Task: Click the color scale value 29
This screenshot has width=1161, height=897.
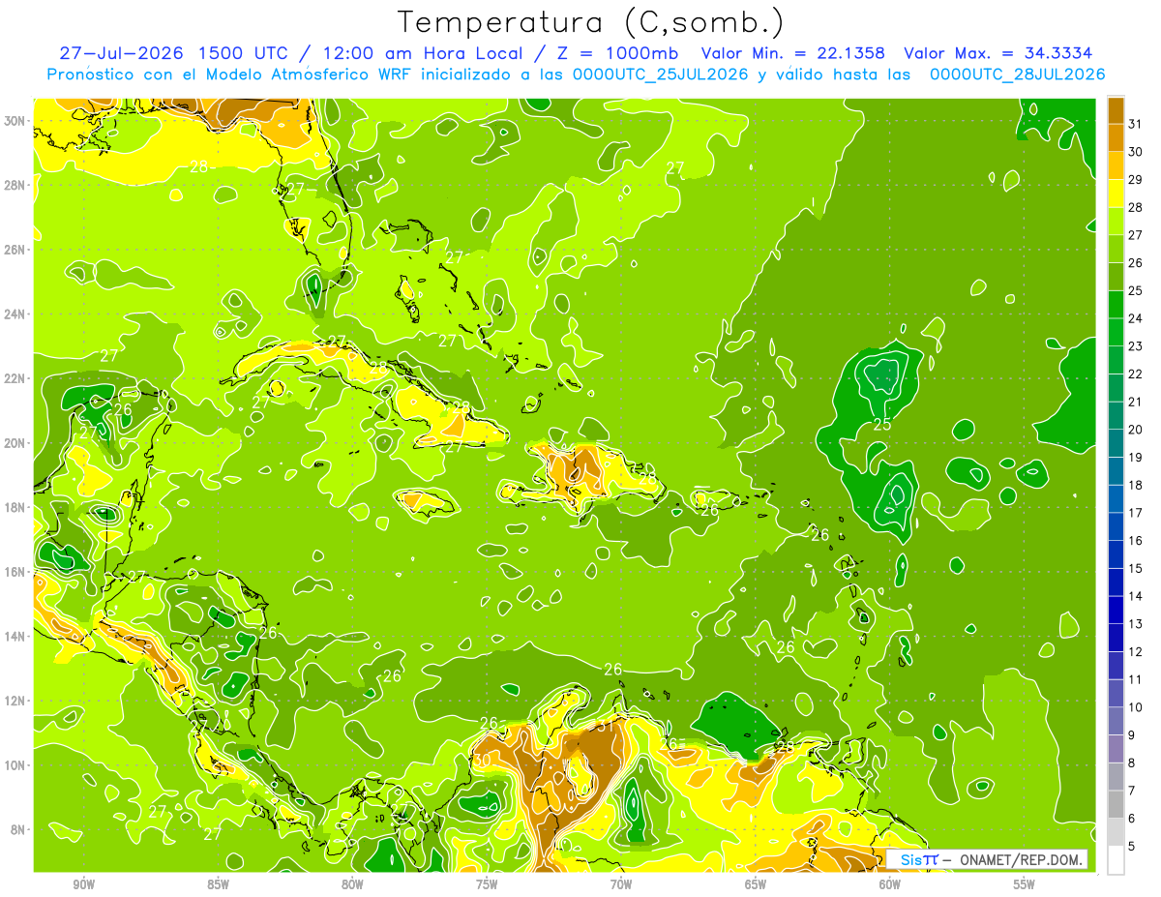Action: tap(1136, 179)
